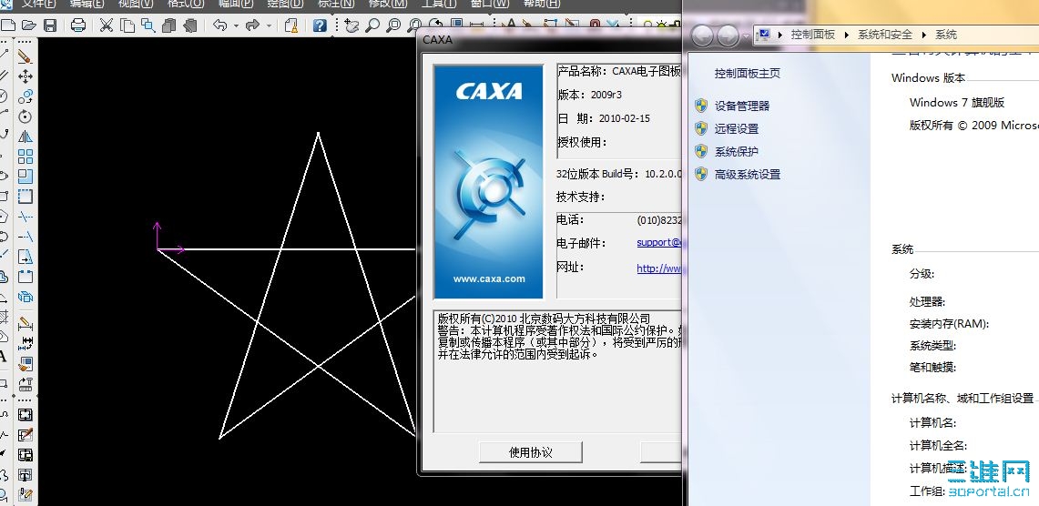Select the eraser delete tool

point(25,56)
